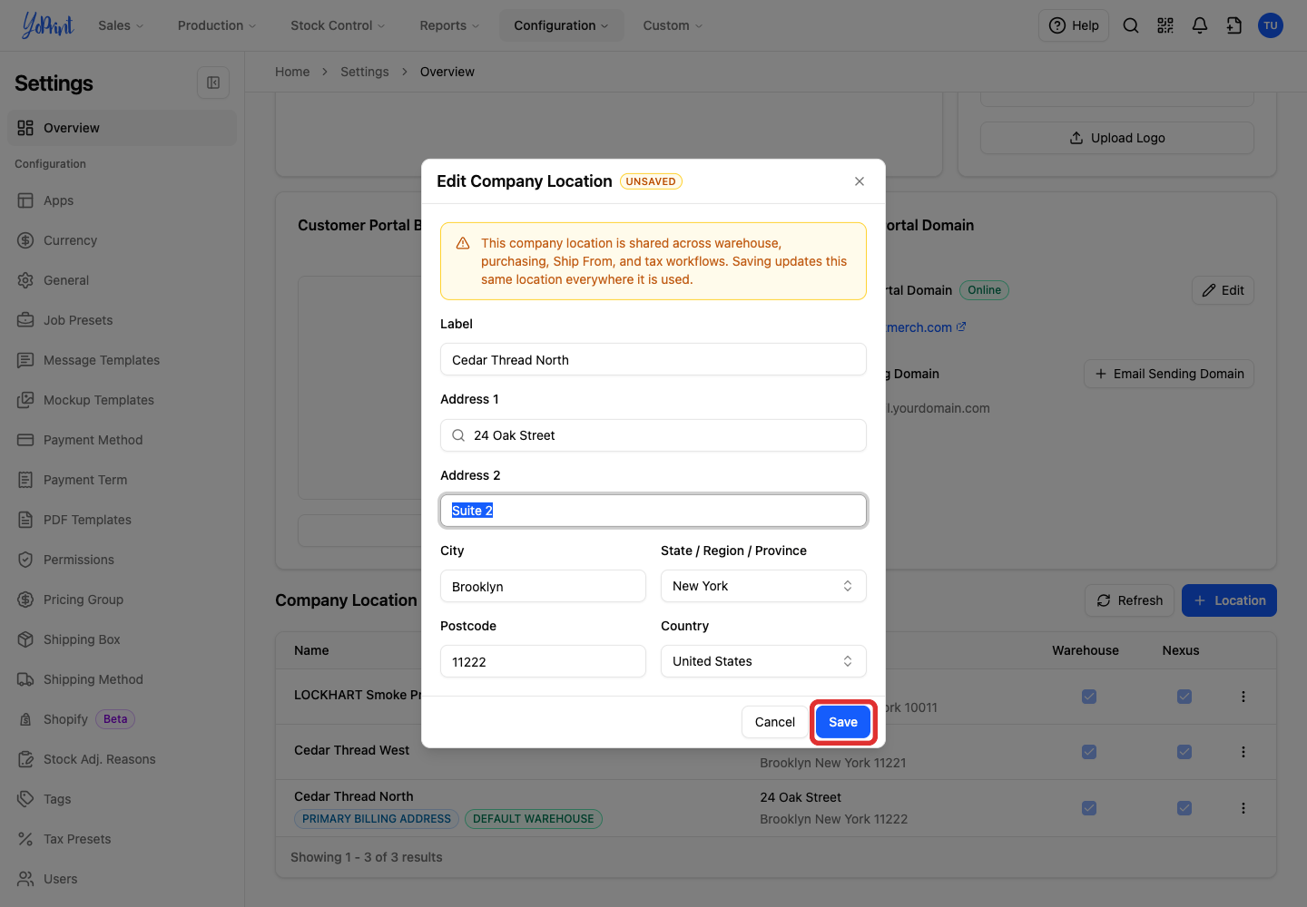This screenshot has width=1307, height=907.
Task: Close the Edit Company Location dialog
Action: [x=860, y=181]
